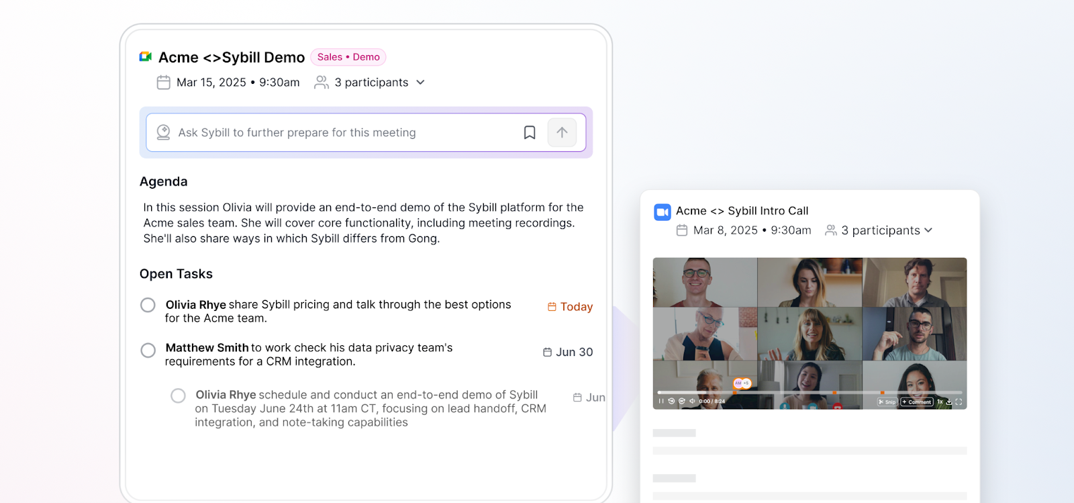
Task: Mark Olivia Rhye's end-to-end demo task complete
Action: [x=178, y=396]
